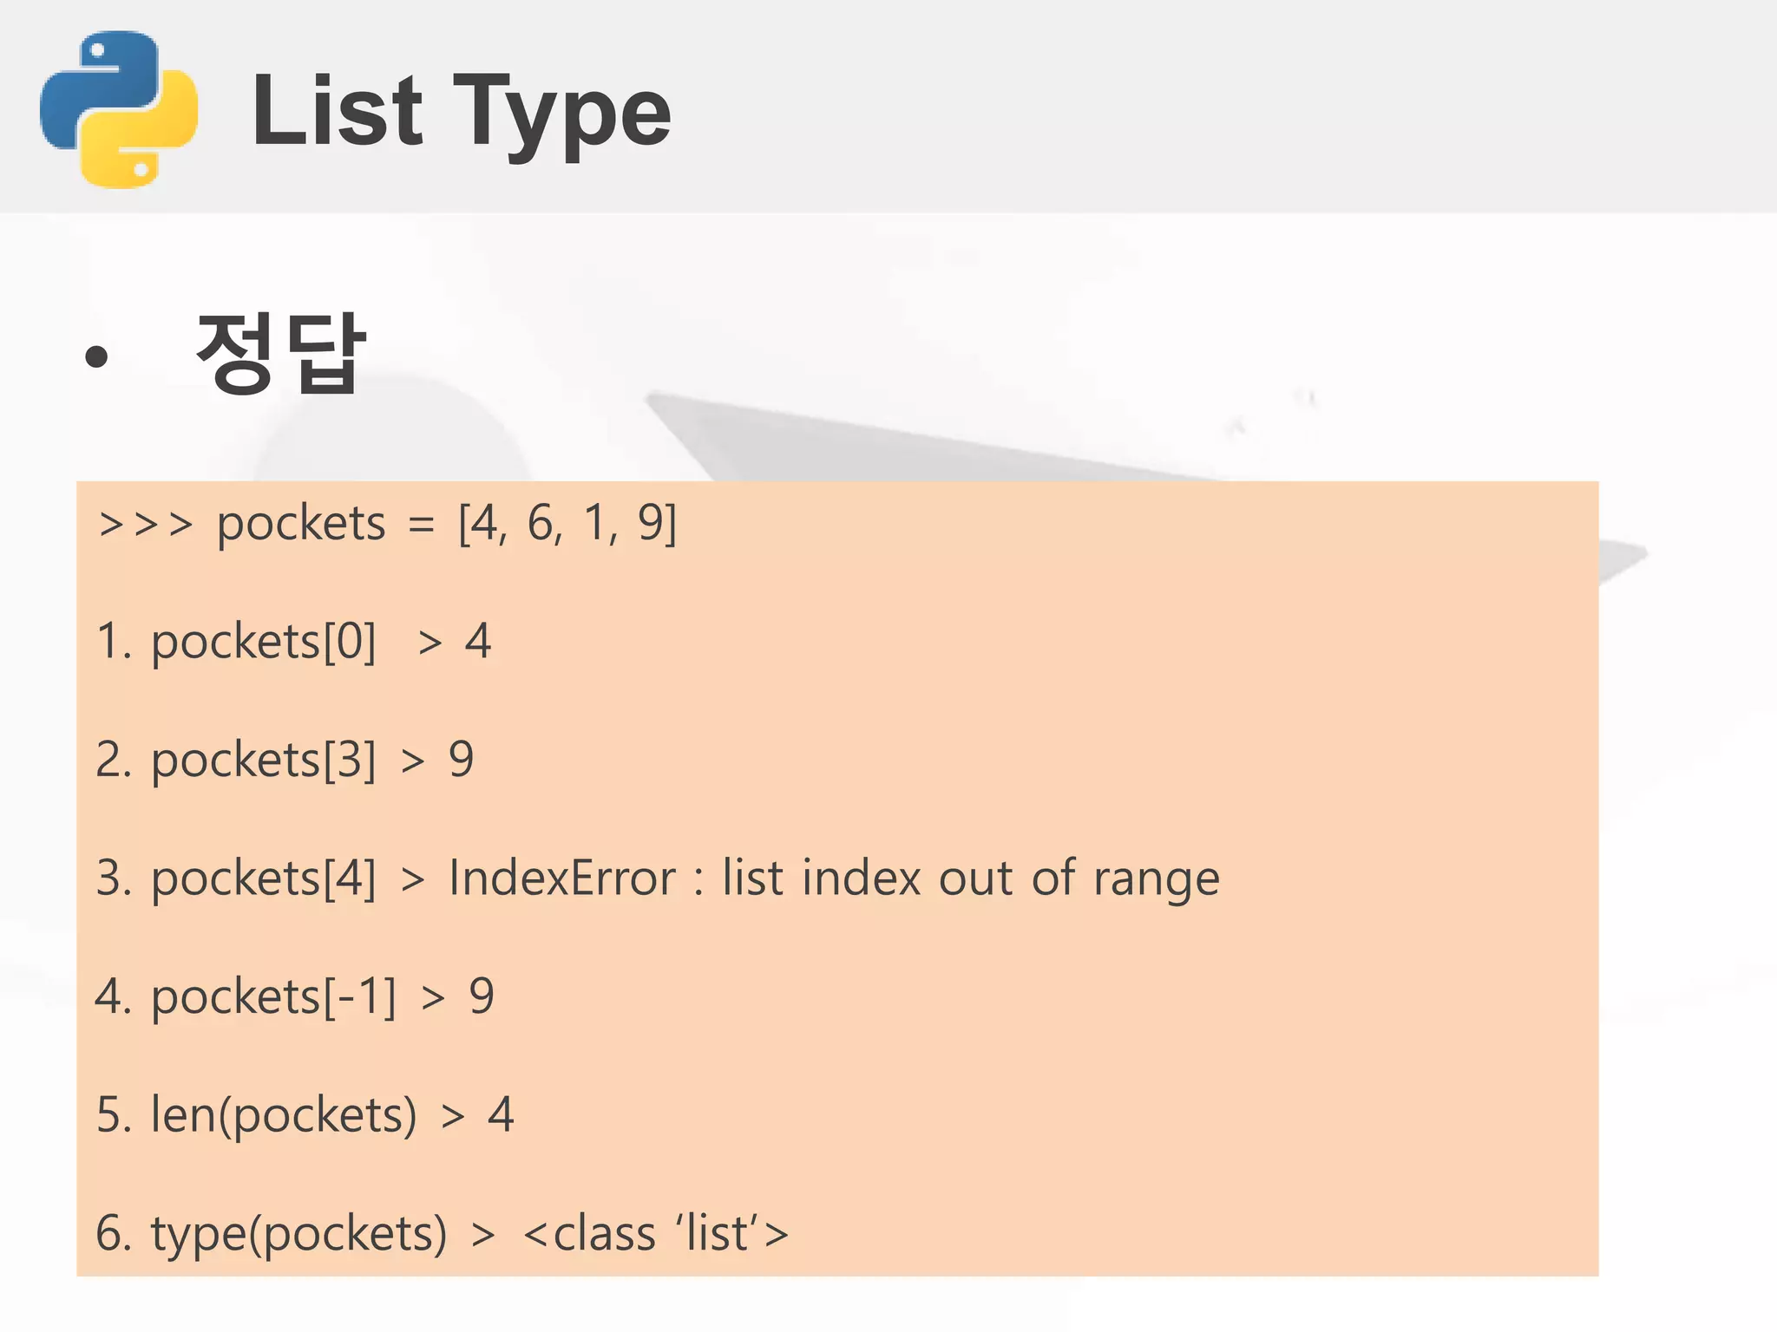The height and width of the screenshot is (1332, 1777).
Task: Click the pockets[3] expression
Action: pyautogui.click(x=264, y=761)
